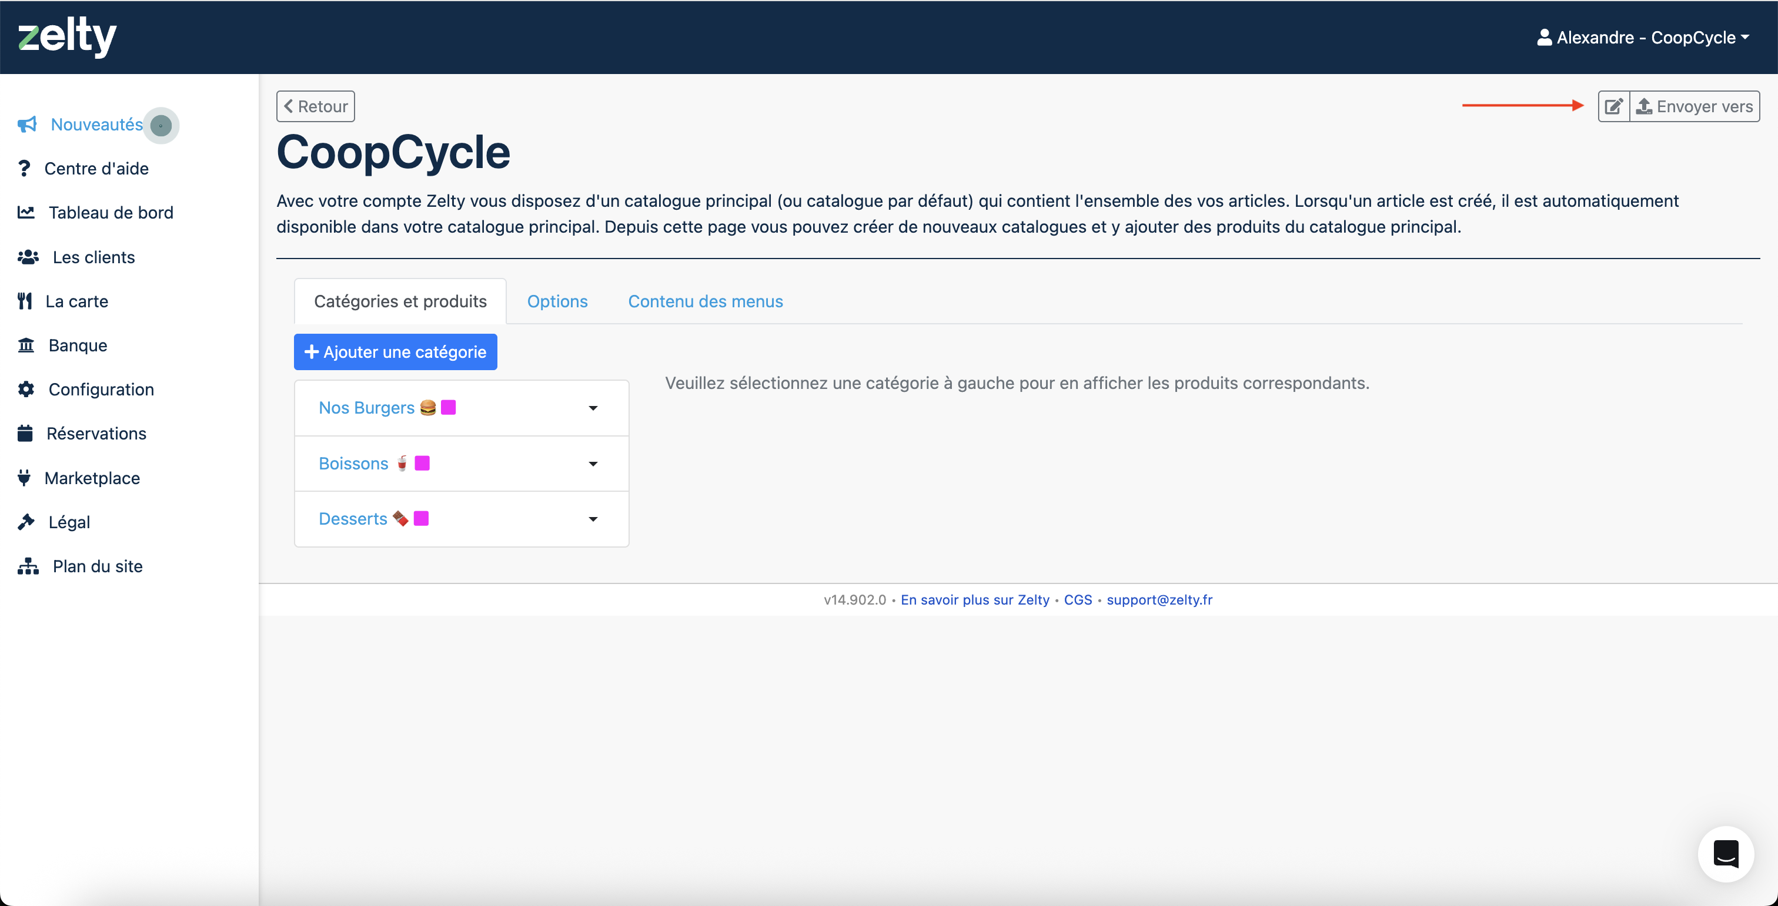The image size is (1778, 906).
Task: Click the edit pencil icon beside Envoyer vers
Action: (x=1614, y=107)
